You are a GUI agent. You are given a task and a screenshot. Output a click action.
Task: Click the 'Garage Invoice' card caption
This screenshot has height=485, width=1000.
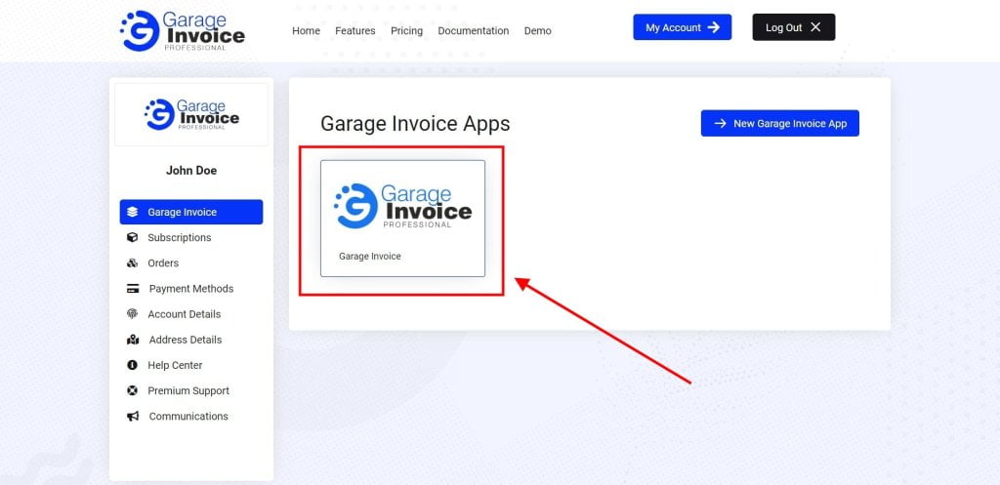click(370, 257)
